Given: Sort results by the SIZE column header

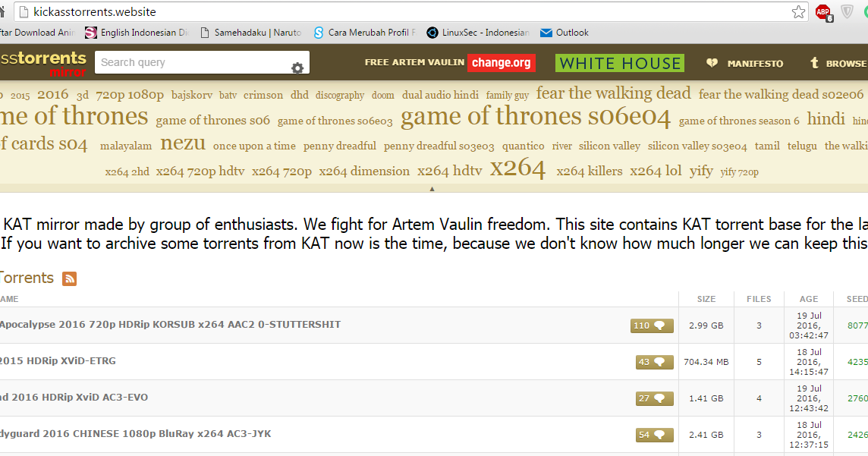Looking at the screenshot, I should click(x=706, y=299).
